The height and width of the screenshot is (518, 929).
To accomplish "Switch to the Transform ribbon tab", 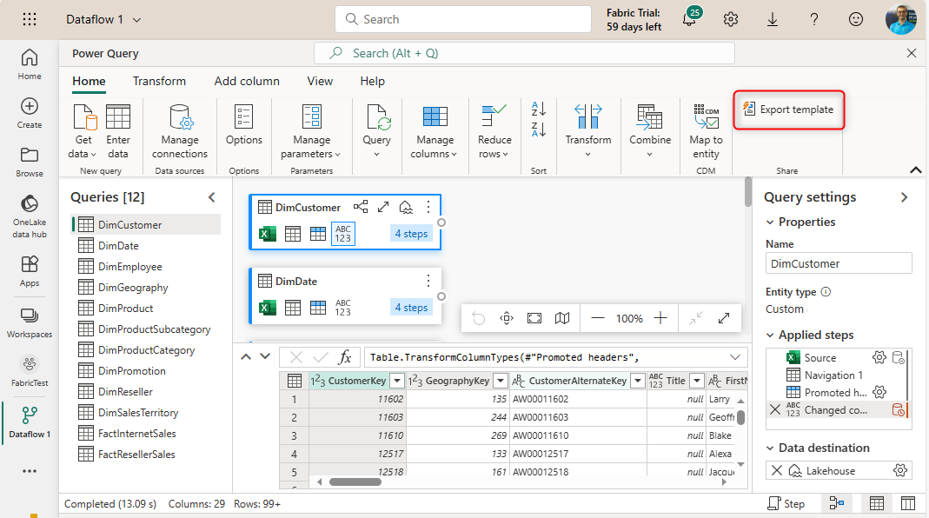I will tap(159, 81).
